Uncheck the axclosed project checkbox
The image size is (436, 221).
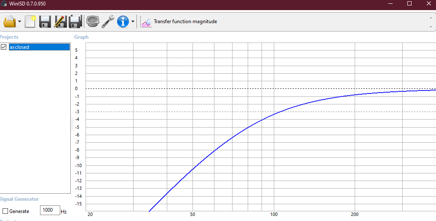[4, 47]
